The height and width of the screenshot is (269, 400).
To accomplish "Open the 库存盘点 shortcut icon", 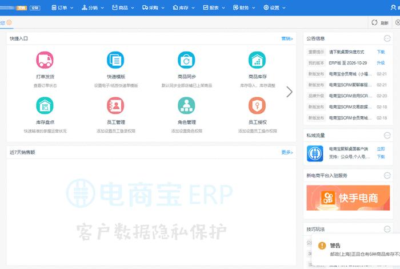I will pos(45,105).
